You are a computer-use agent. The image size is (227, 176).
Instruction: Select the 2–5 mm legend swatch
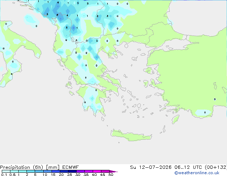[x=31, y=171]
